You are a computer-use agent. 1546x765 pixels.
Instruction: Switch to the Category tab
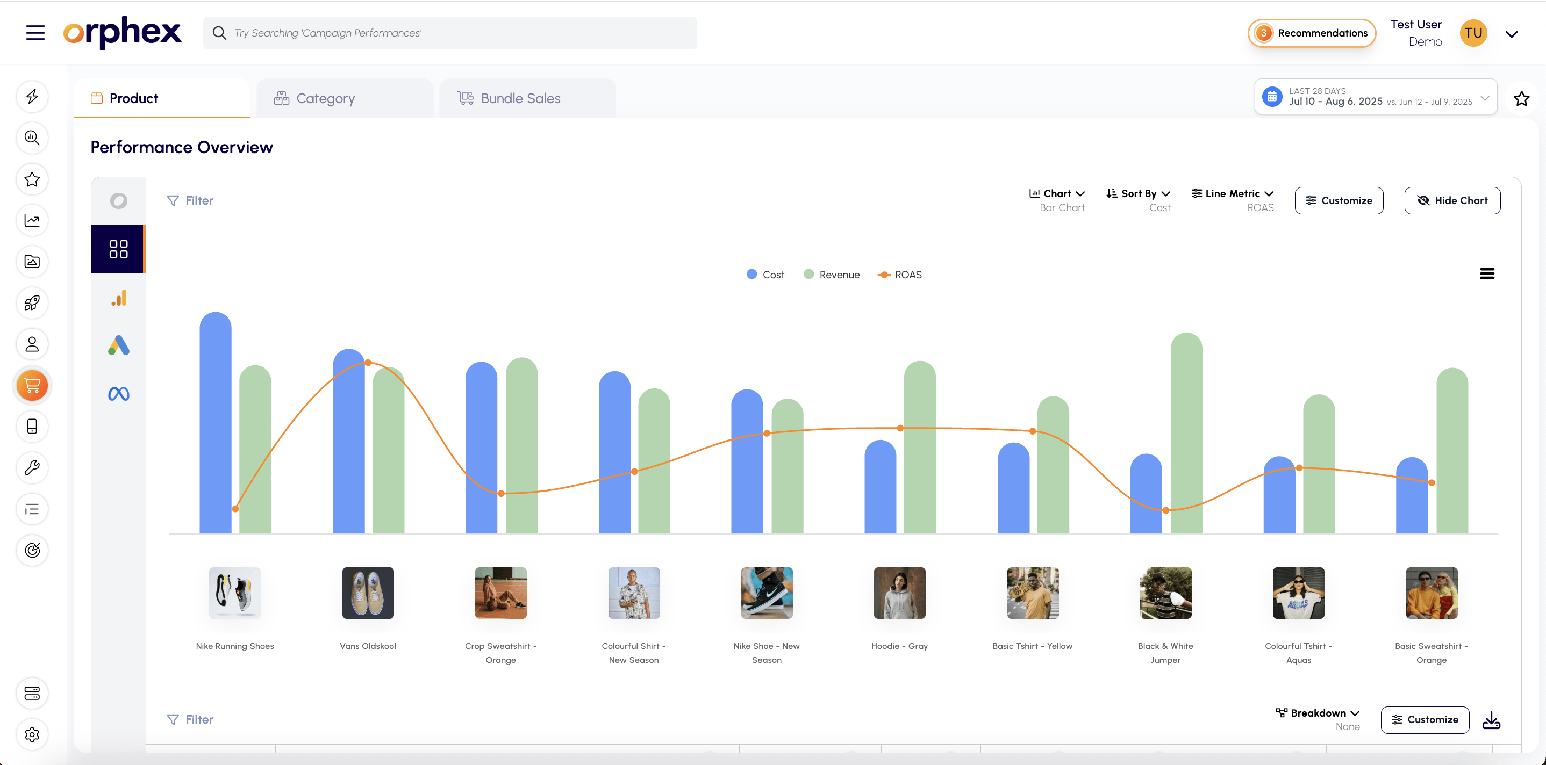[325, 98]
